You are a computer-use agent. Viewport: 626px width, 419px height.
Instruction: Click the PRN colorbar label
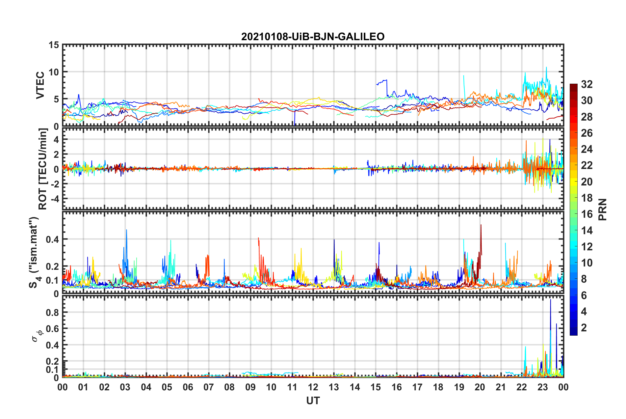[603, 209]
